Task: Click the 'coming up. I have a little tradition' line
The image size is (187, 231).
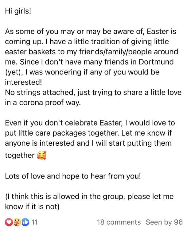Action: pos(87,41)
